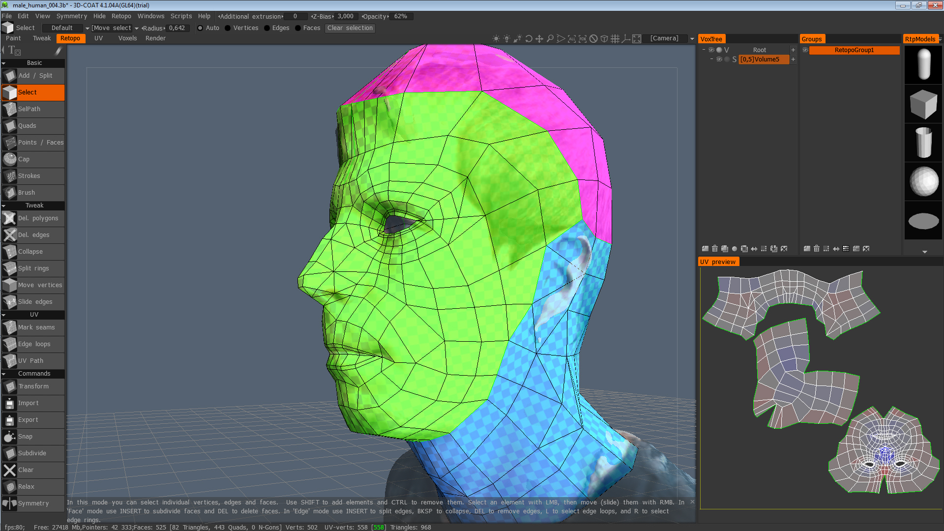Switch to the Voxels room tab

[127, 38]
